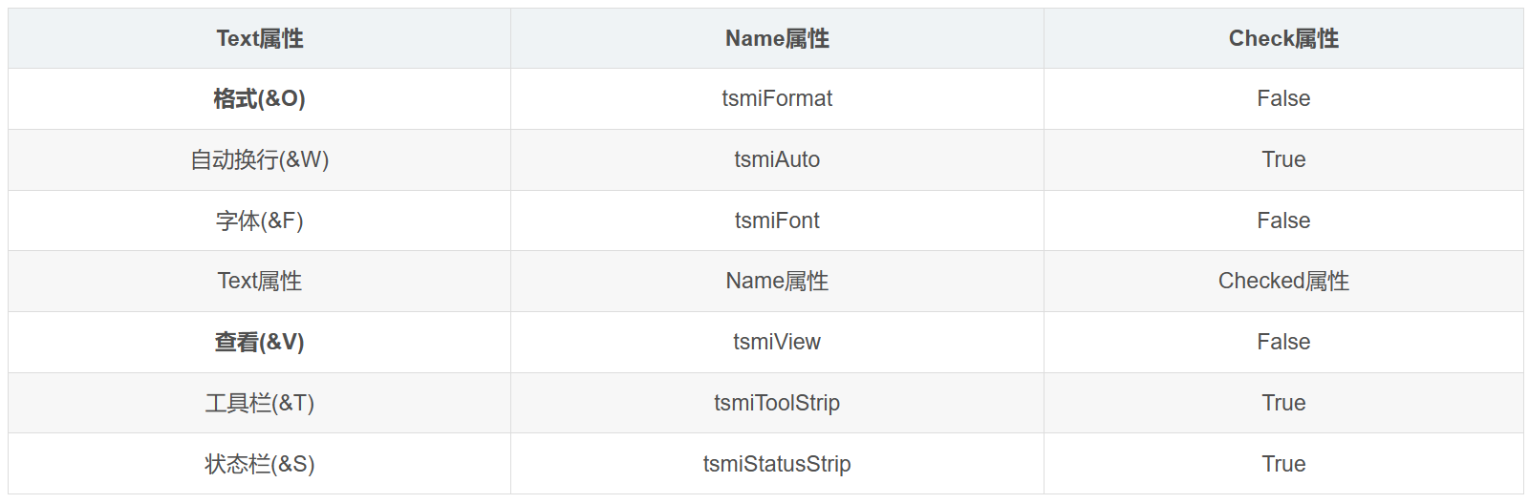Select the tsmiToolStrip cell
This screenshot has width=1529, height=504.
point(777,403)
